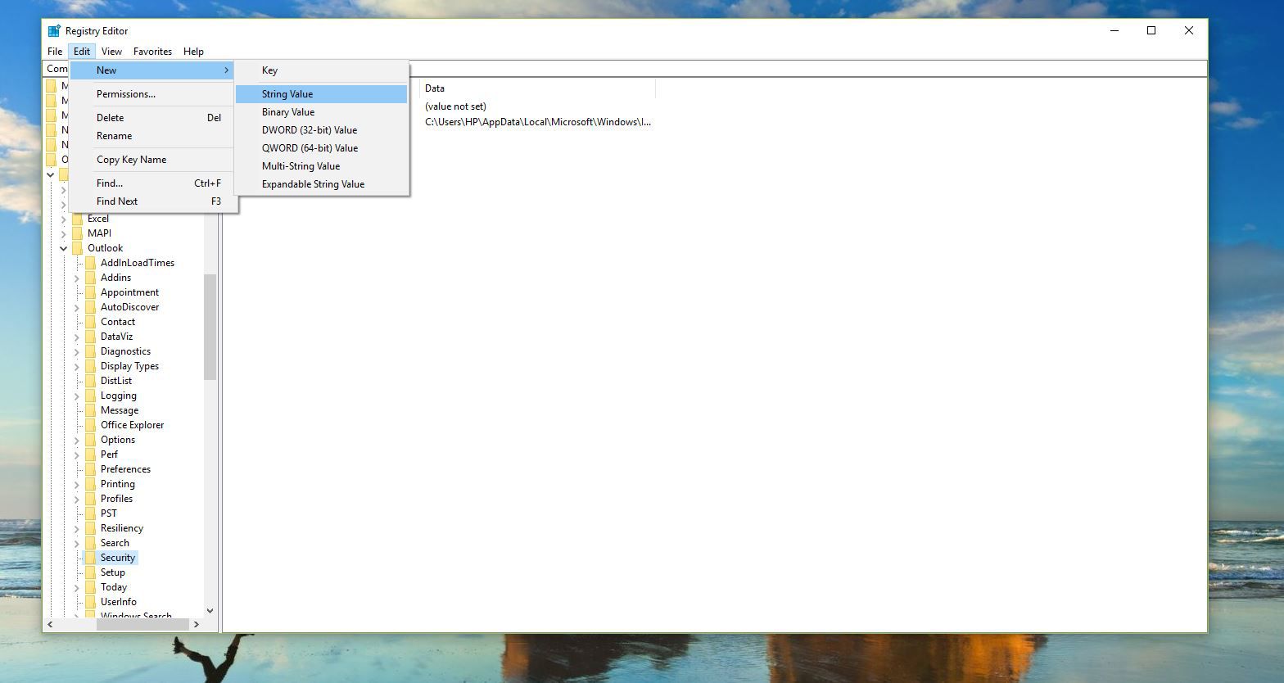
Task: Click the folder icon beside Contact
Action: [x=90, y=322]
